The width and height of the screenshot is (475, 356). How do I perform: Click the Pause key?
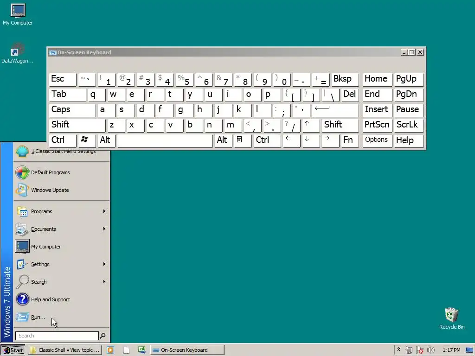409,110
